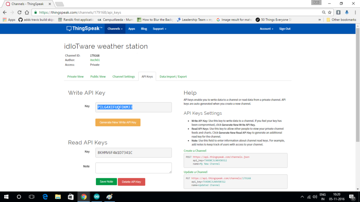The image size is (360, 202).
Task: Open the 'Image result for mahe' Google bookmark
Action: (234, 20)
